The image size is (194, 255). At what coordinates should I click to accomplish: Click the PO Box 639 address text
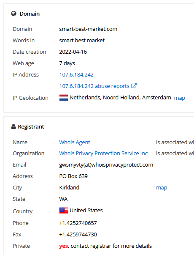73,176
